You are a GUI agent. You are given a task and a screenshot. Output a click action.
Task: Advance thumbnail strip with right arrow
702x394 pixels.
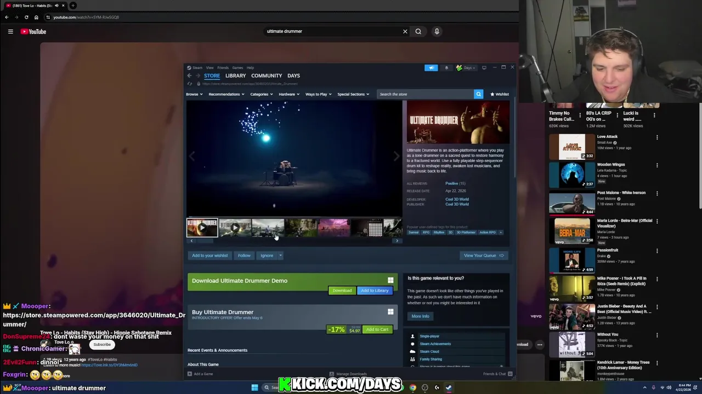pos(397,241)
